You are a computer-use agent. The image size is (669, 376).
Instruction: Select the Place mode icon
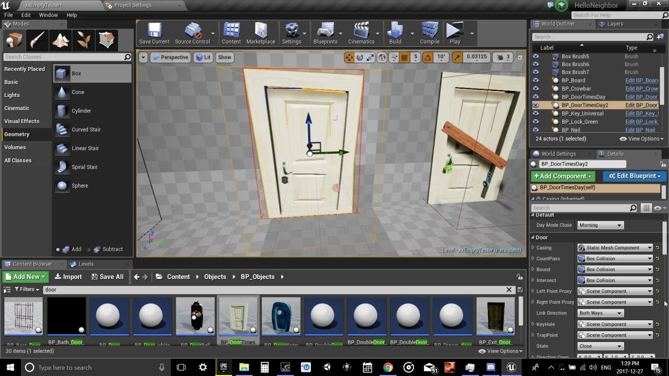[14, 40]
